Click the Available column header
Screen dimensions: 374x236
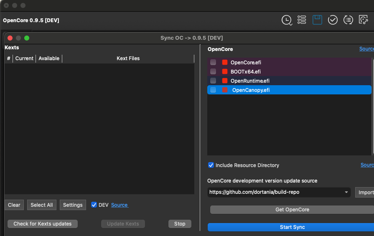click(x=49, y=58)
